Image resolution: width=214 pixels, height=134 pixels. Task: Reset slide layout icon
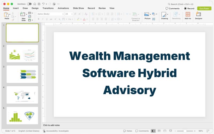click(30, 16)
